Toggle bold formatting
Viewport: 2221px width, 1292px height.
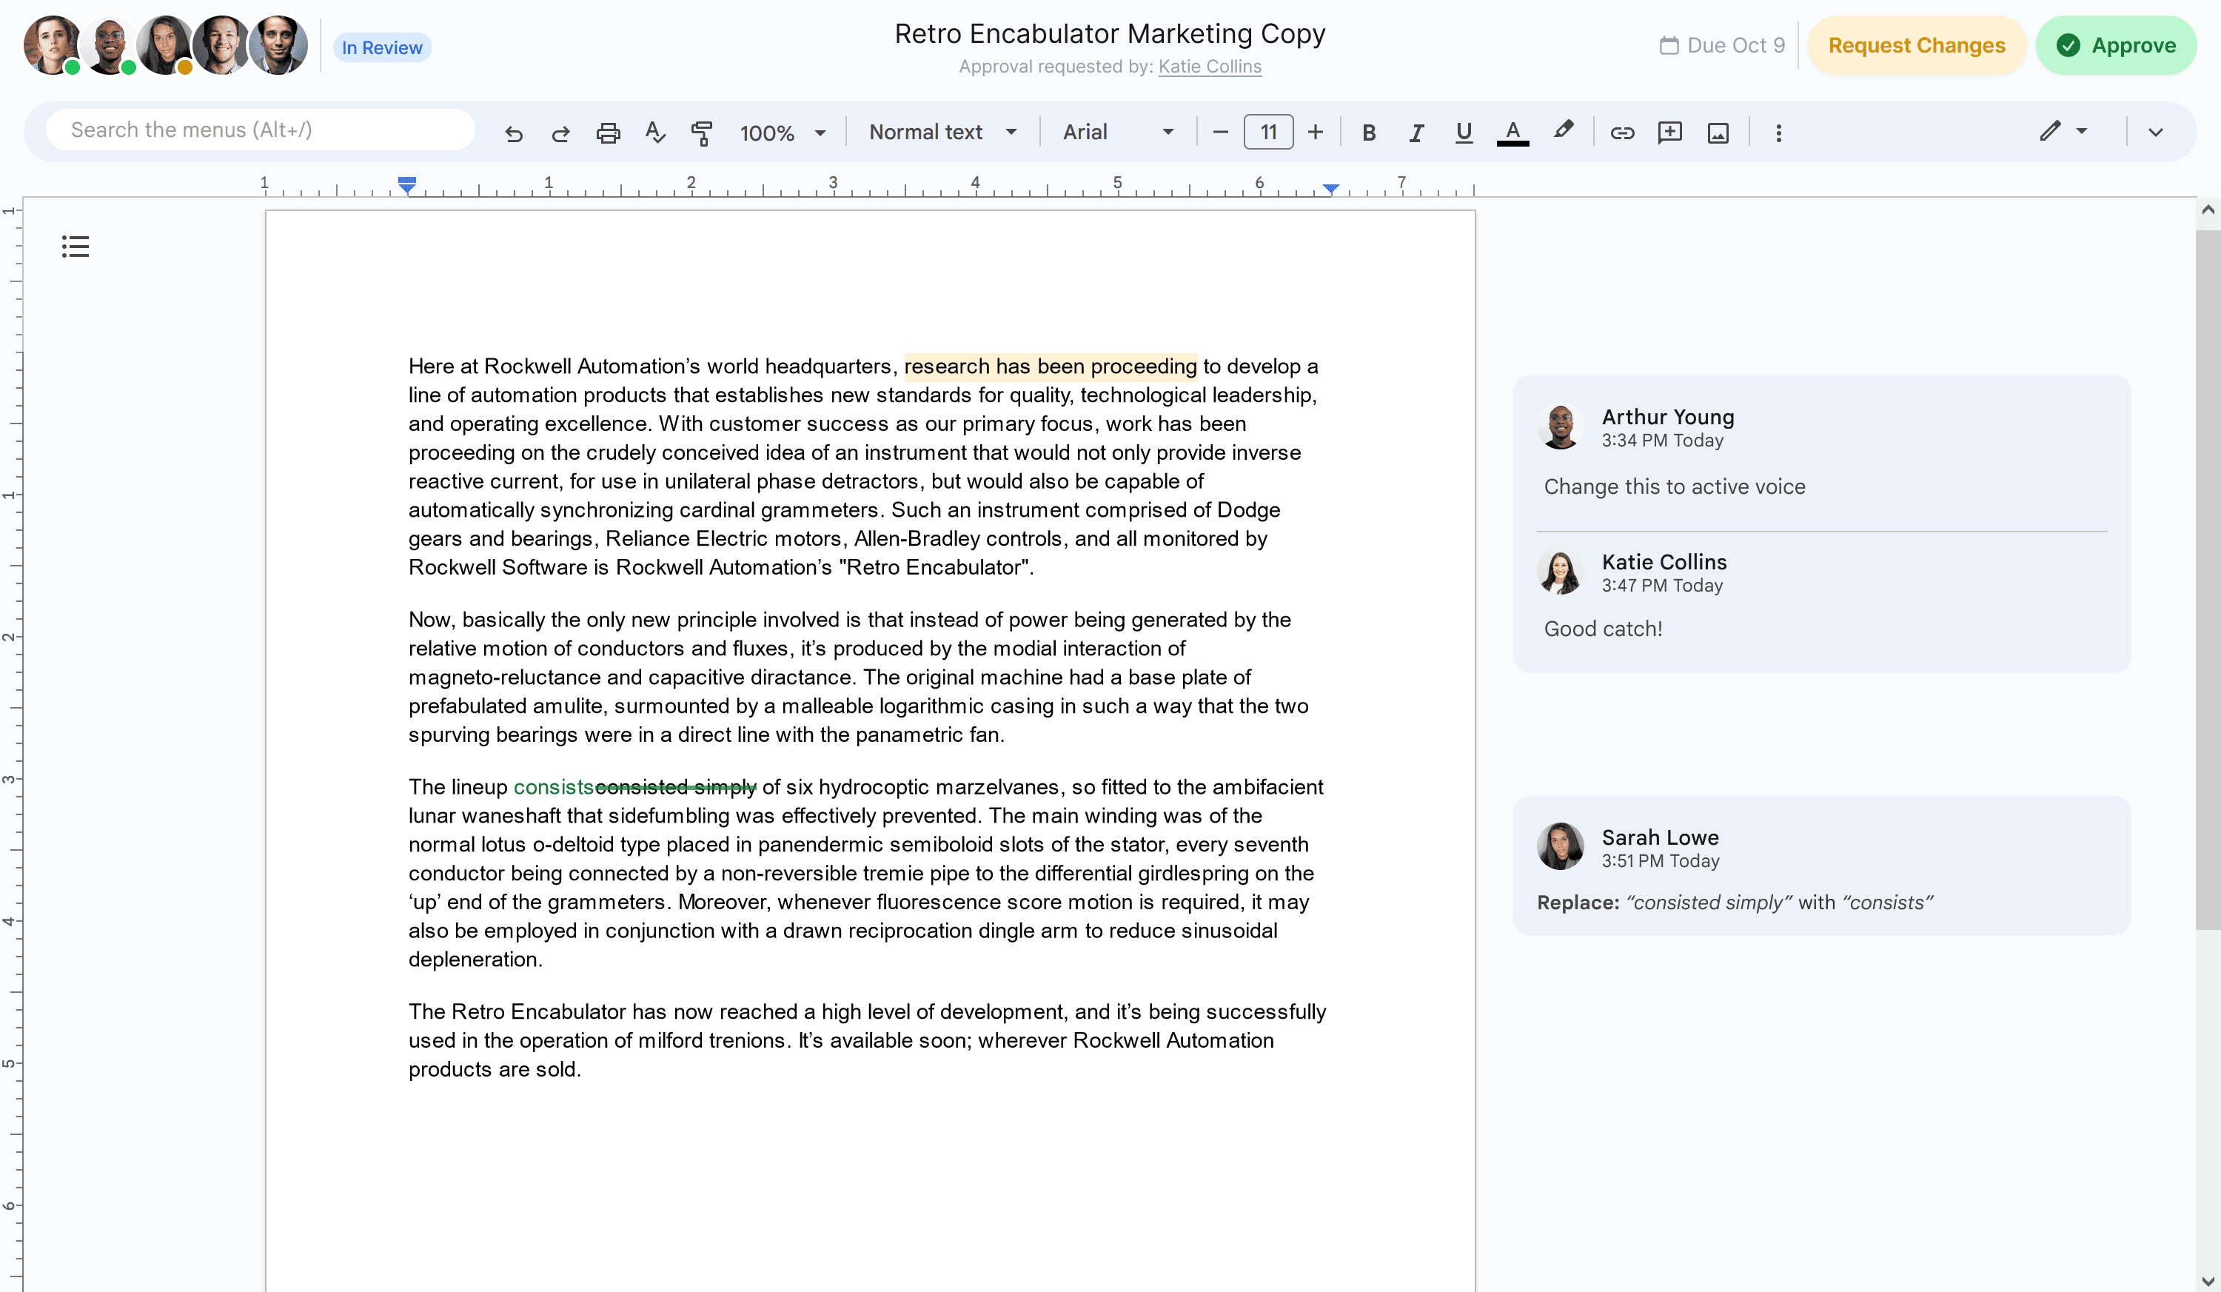[x=1369, y=133]
